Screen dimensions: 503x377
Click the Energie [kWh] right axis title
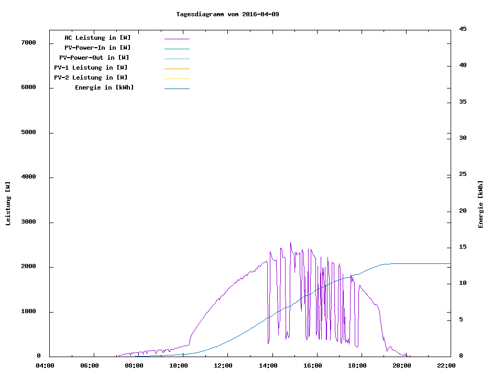[480, 204]
